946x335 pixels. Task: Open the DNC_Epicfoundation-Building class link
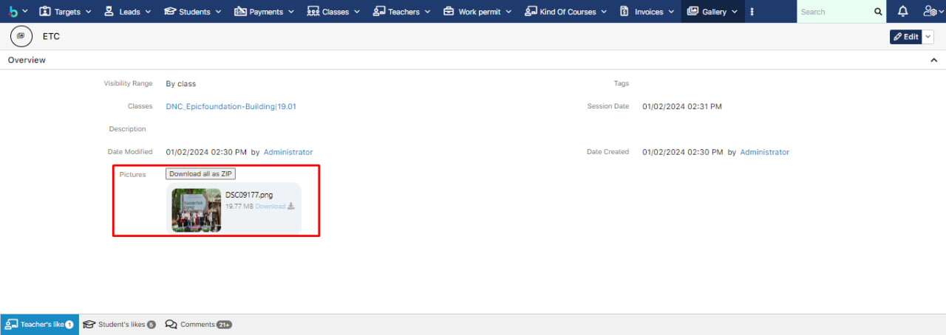pos(231,106)
